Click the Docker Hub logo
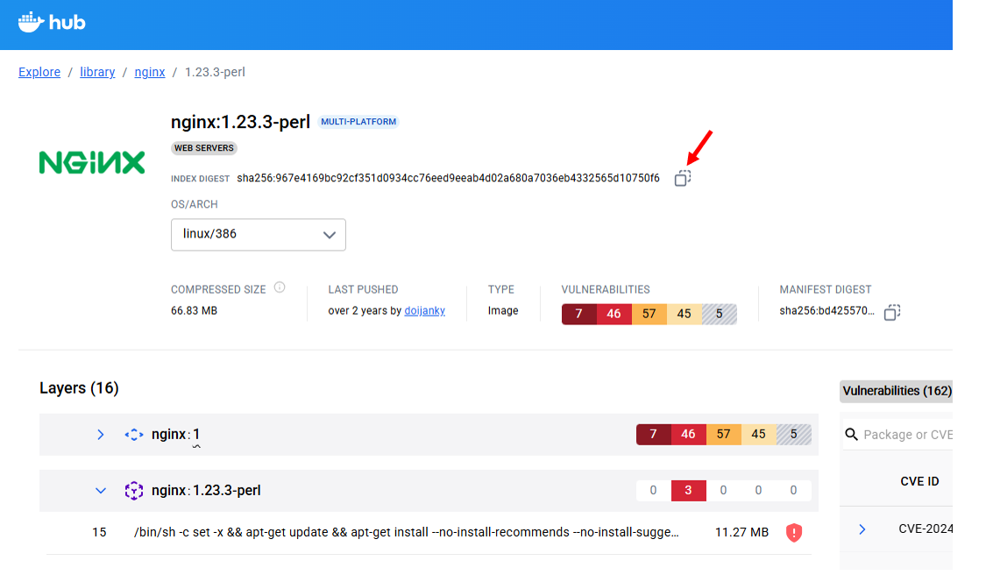993x575 pixels. [x=52, y=22]
